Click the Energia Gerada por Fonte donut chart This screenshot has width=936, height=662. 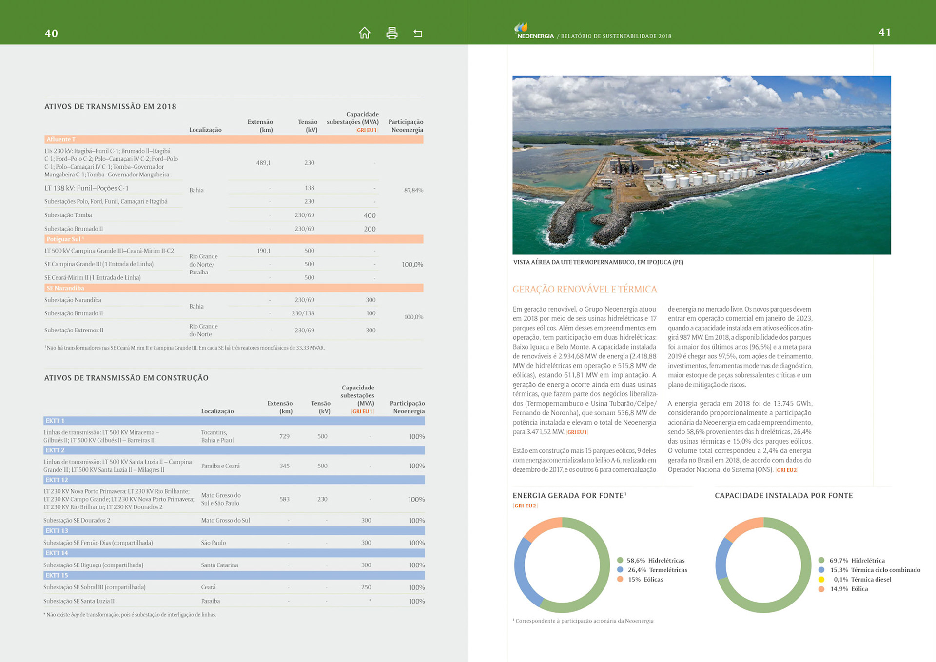[x=562, y=565]
